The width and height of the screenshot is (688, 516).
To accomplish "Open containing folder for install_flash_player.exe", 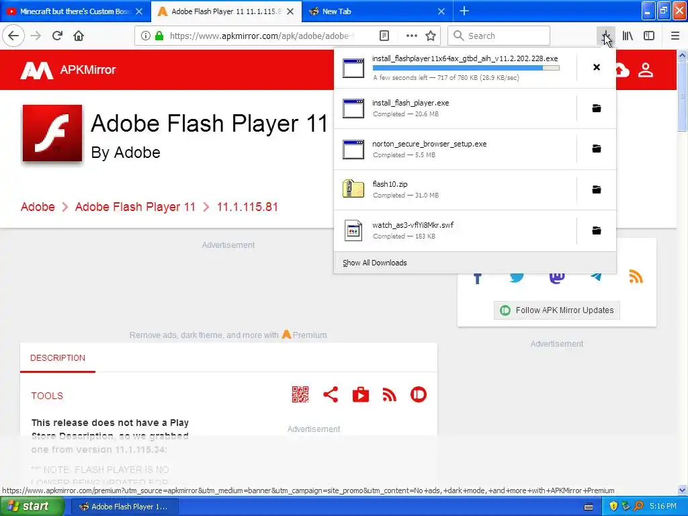I will [x=597, y=108].
